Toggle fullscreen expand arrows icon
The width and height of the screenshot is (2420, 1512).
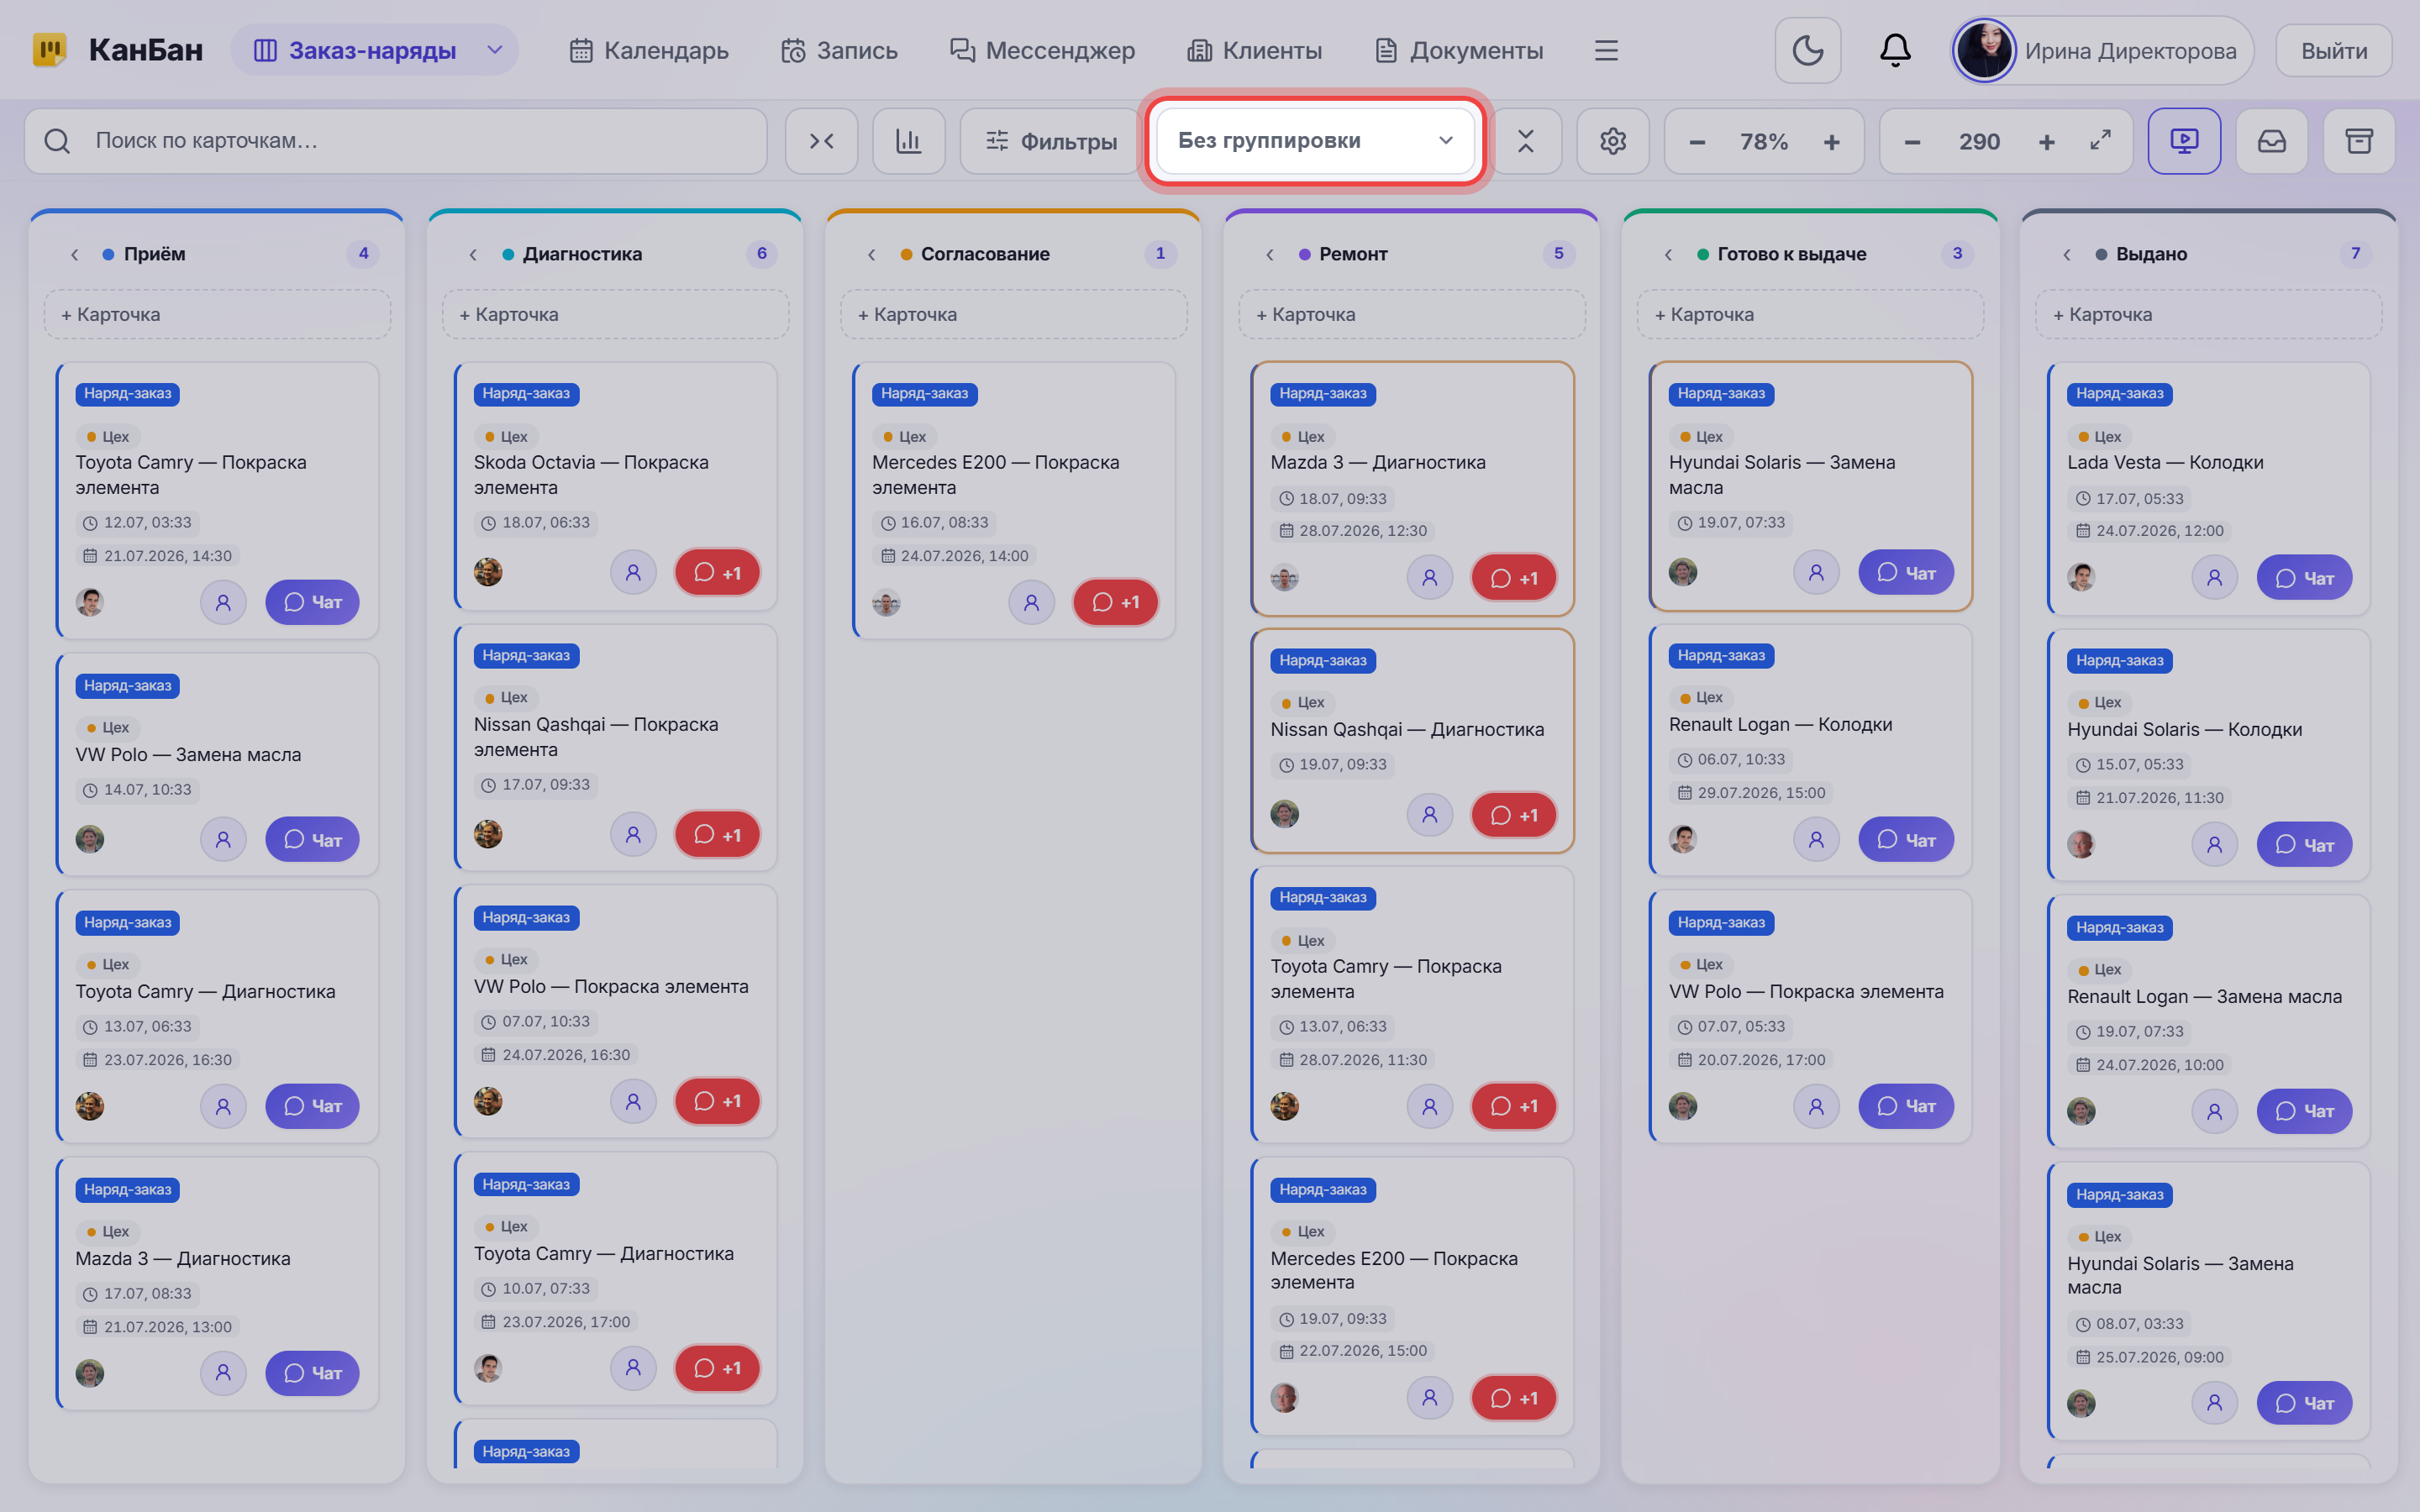2100,141
